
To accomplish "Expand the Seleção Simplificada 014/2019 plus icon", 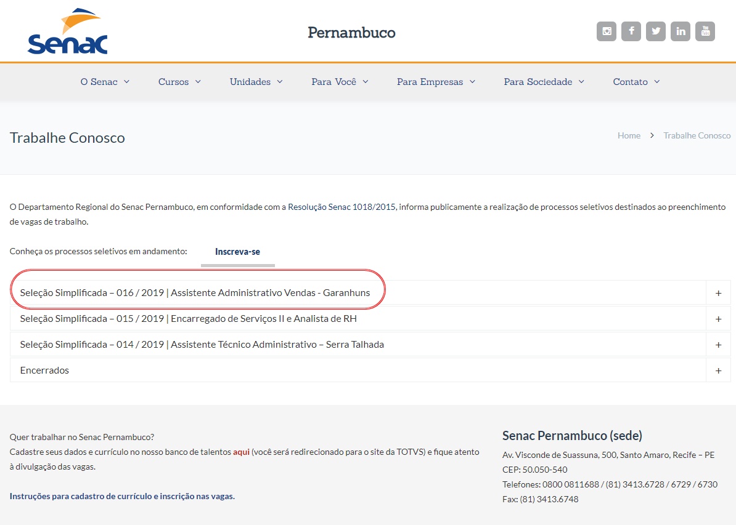I will coord(718,345).
